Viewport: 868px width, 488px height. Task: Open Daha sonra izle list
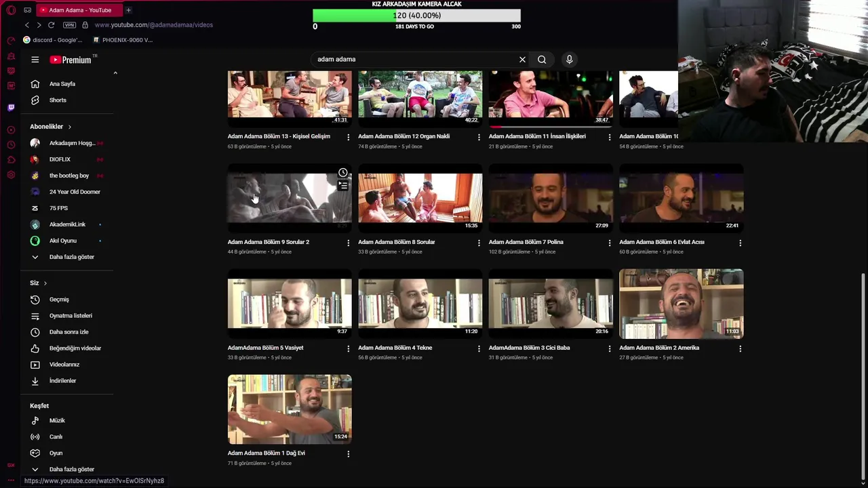tap(68, 332)
